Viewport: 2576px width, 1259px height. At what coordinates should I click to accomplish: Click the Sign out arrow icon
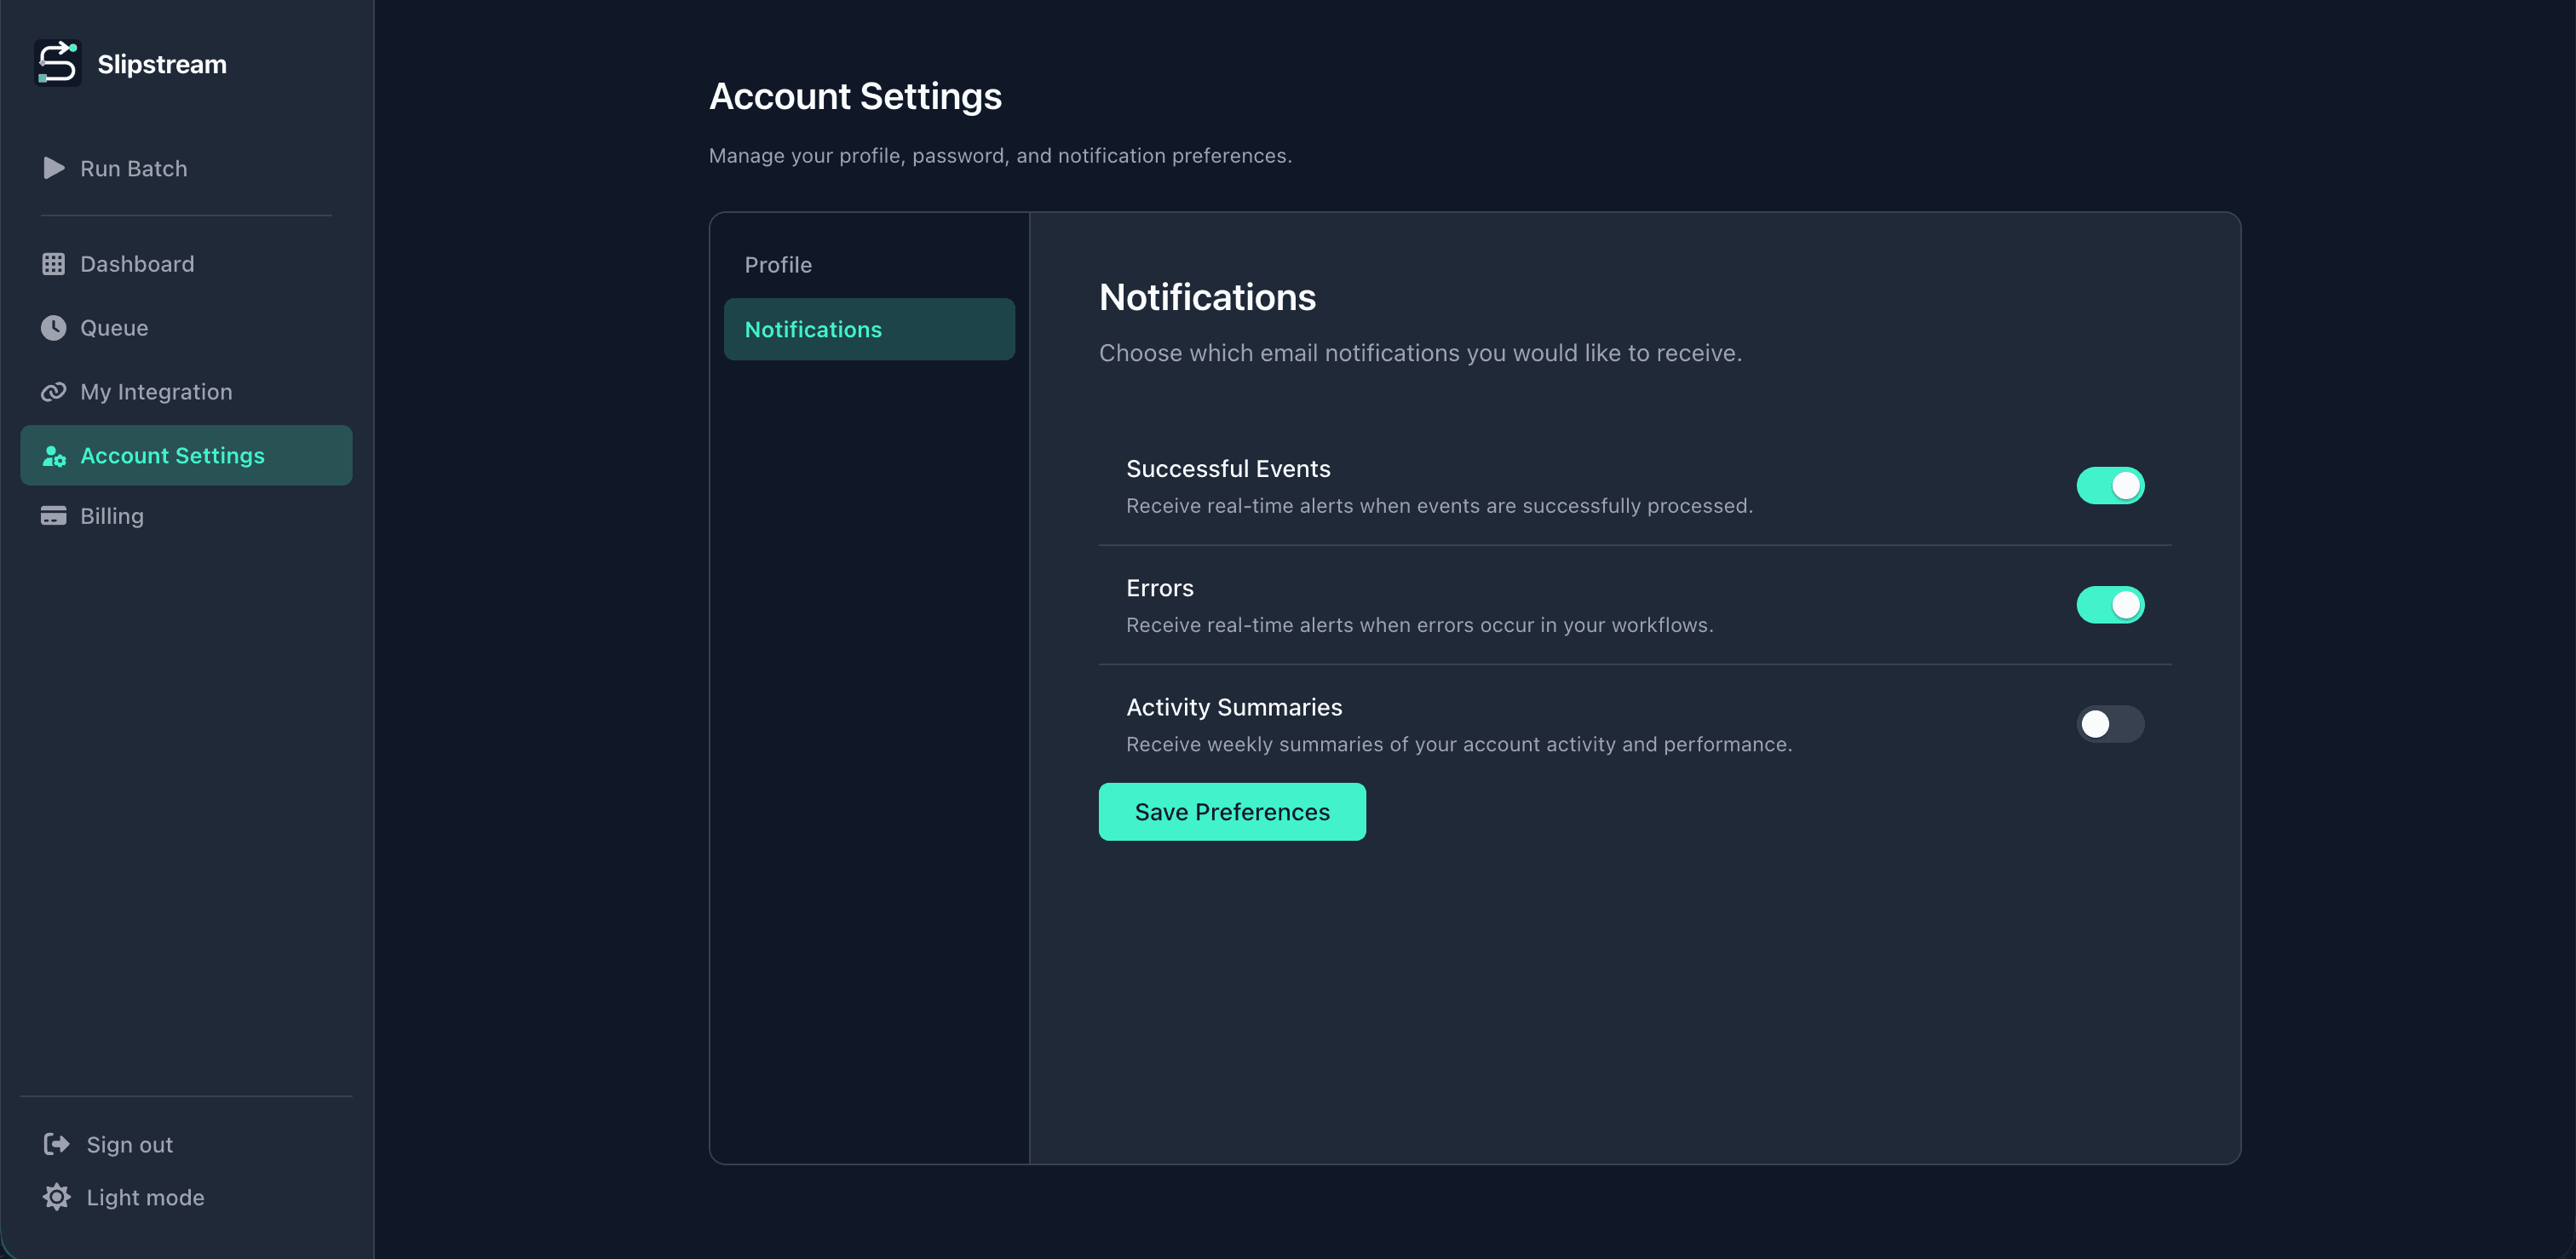[57, 1144]
